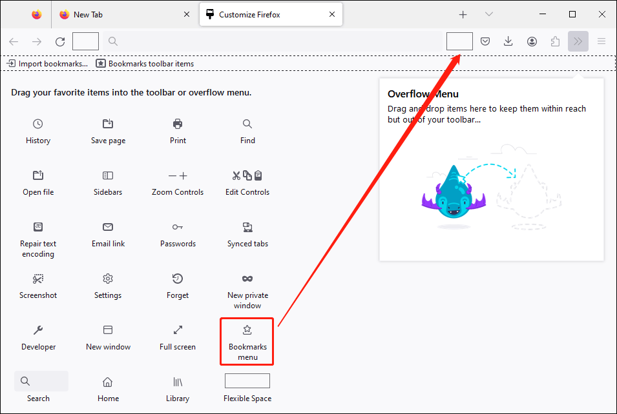Click Import bookmarks in bookmarks toolbar
Screen dimensions: 617x414
pyautogui.click(x=47, y=64)
